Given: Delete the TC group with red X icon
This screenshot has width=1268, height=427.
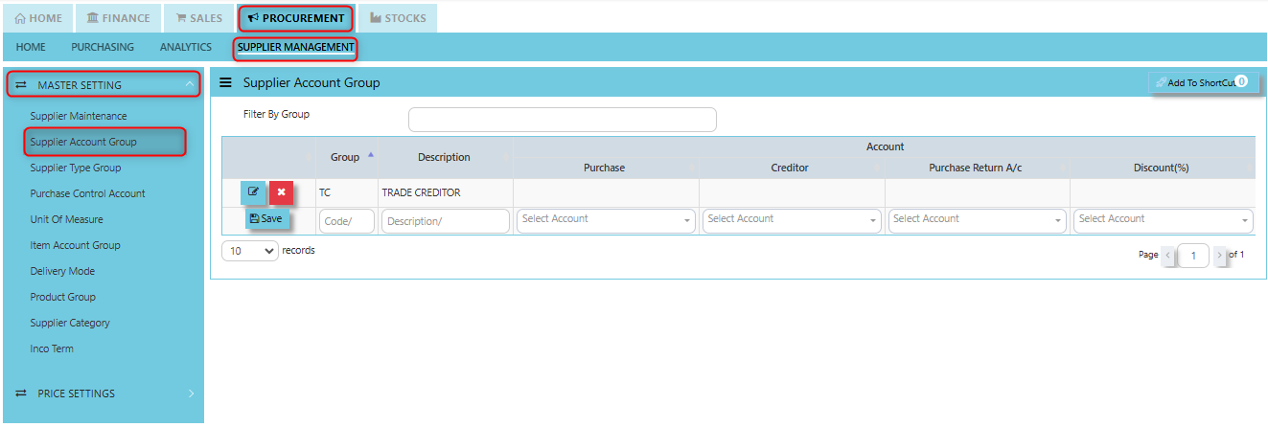Looking at the screenshot, I should [281, 192].
